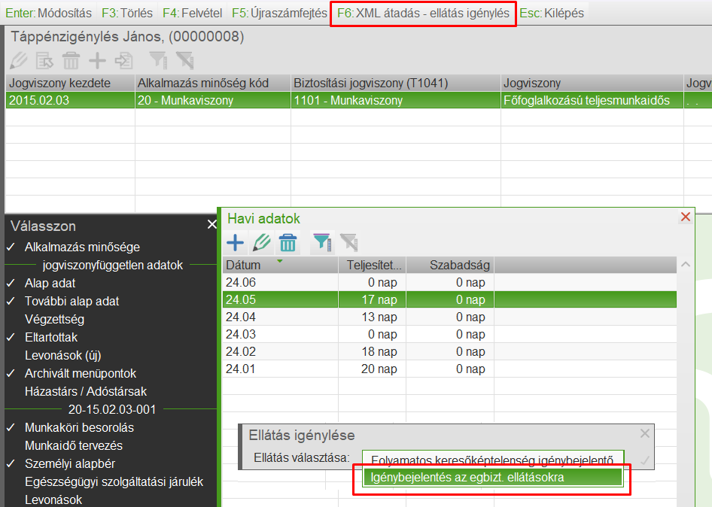Click the greyed clear-filter icon in top toolbar
This screenshot has height=507, width=712.
(x=185, y=60)
